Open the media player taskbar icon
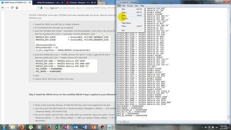Image resolution: width=231 pixels, height=130 pixels. [39, 127]
